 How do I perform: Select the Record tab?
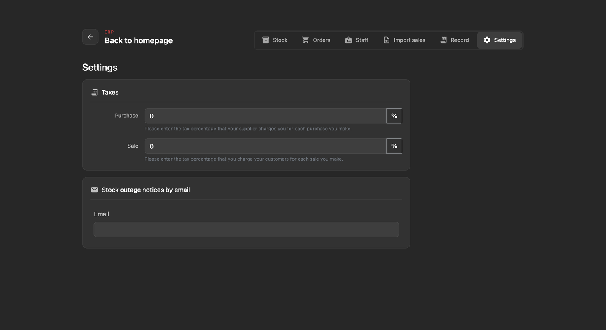point(455,40)
